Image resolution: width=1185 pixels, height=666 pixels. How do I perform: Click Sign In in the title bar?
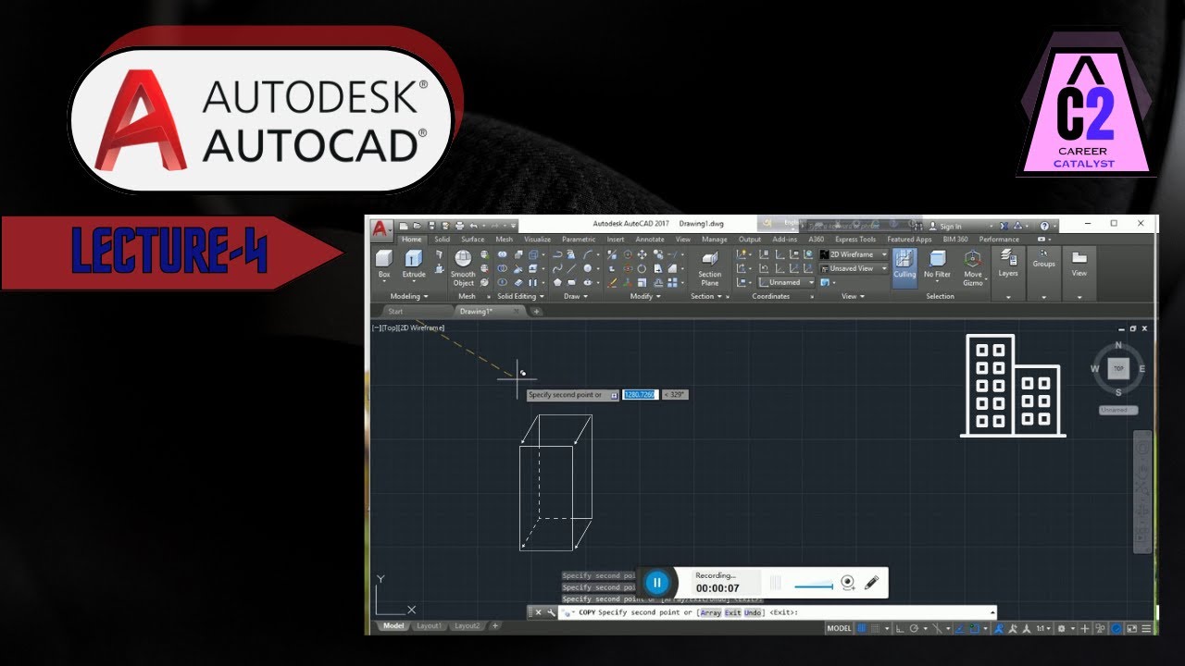click(951, 226)
